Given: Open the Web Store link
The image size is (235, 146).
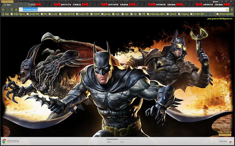Looking at the screenshot, I should (223, 141).
